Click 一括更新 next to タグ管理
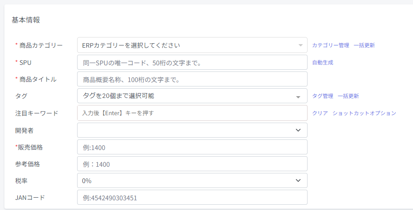413x210 pixels. click(x=348, y=96)
